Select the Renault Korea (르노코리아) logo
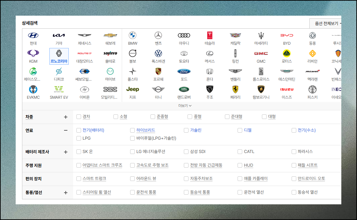Screen dimensions: 357x220 point(59,53)
